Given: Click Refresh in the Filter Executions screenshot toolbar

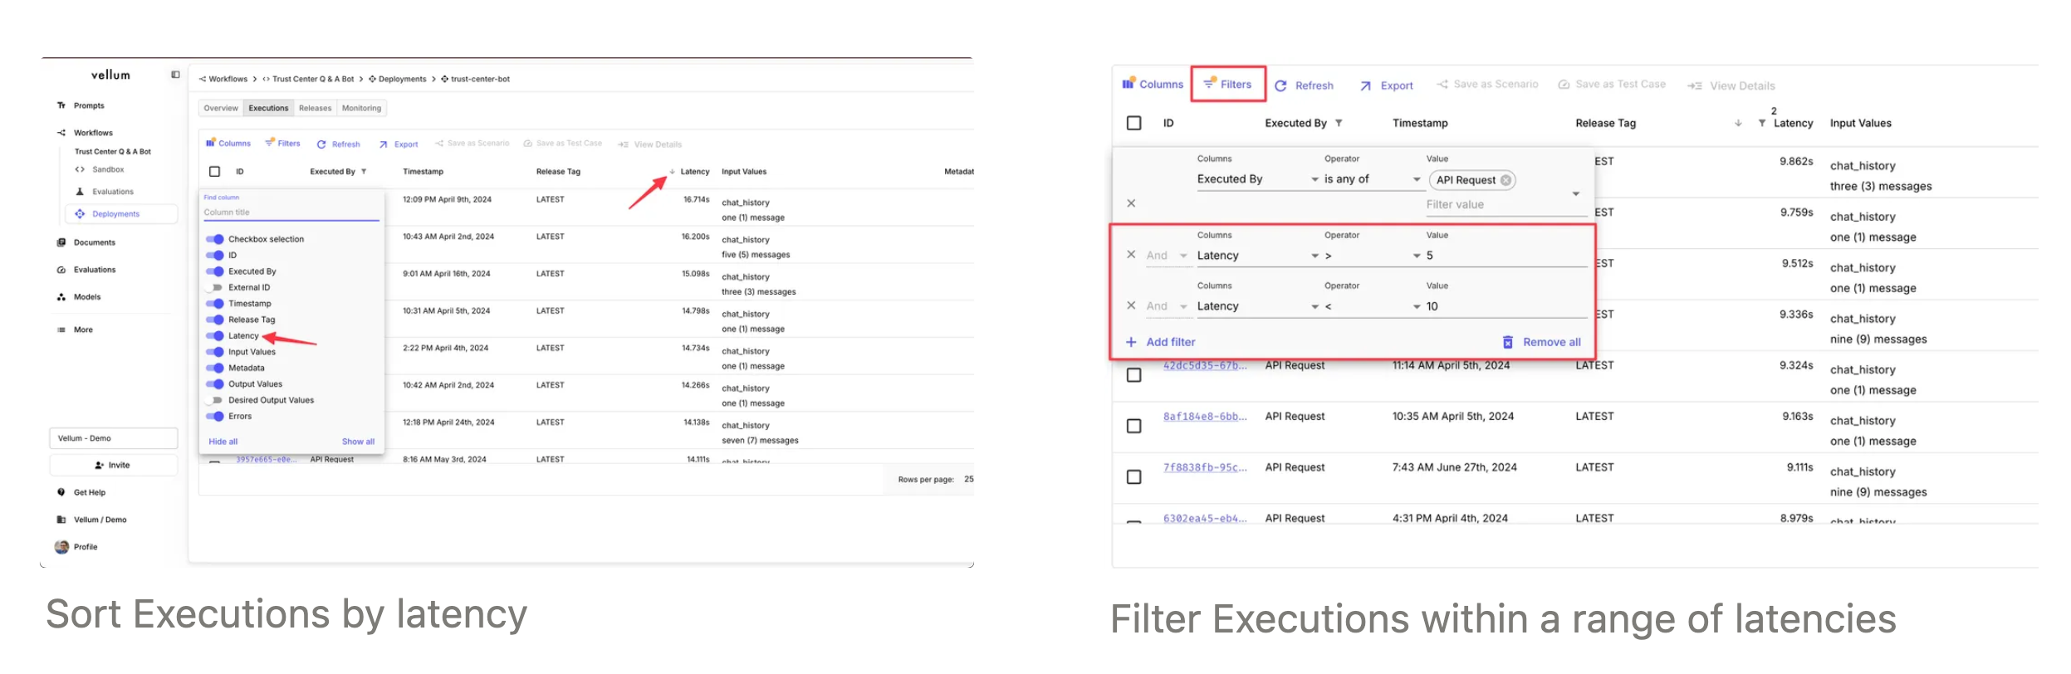Looking at the screenshot, I should coord(1305,85).
